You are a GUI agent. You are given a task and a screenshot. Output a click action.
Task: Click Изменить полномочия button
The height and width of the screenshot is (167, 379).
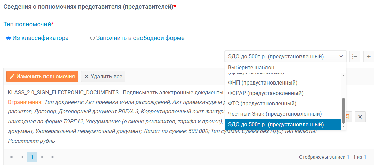42,77
